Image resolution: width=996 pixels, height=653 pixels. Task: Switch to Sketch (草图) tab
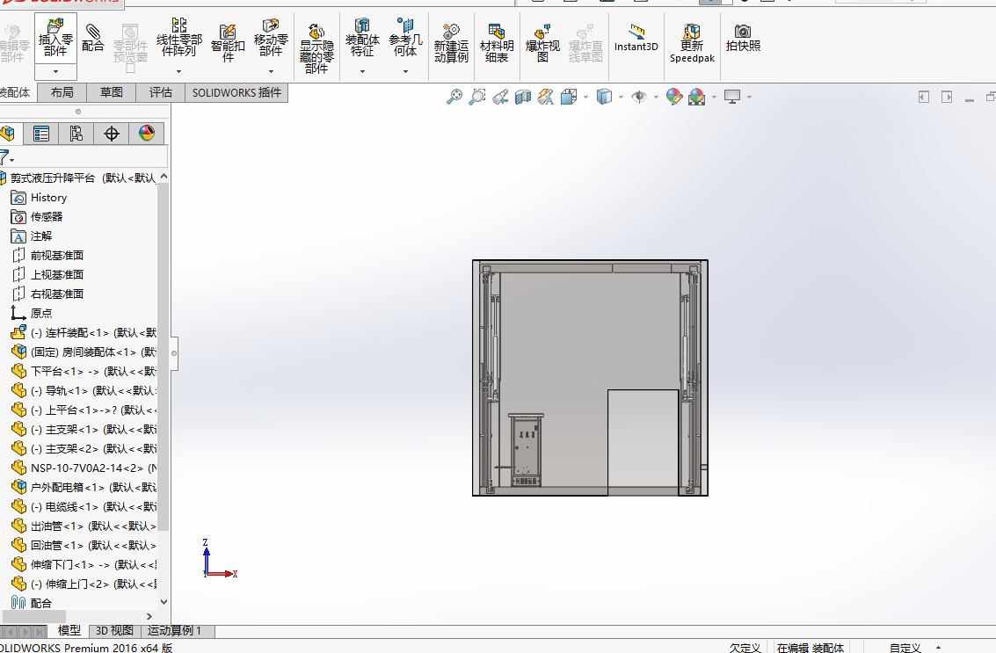click(111, 93)
